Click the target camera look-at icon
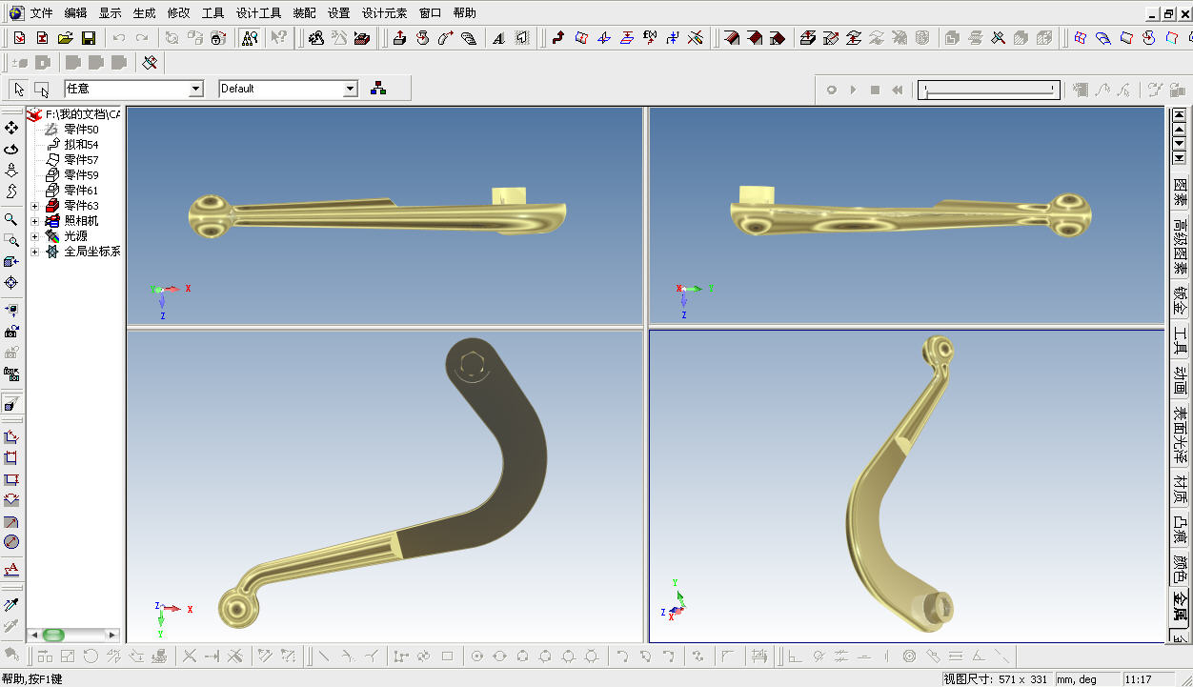This screenshot has height=687, width=1193. coord(11,283)
